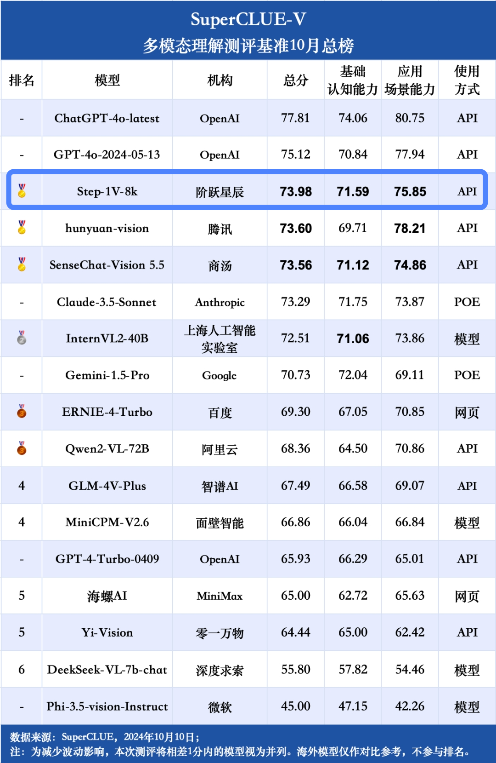Select the 机构 column header
496x763 pixels.
(x=220, y=80)
